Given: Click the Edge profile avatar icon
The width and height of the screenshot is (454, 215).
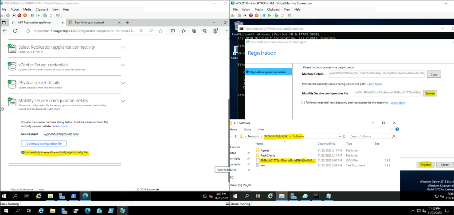Looking at the screenshot, I should point(215,31).
